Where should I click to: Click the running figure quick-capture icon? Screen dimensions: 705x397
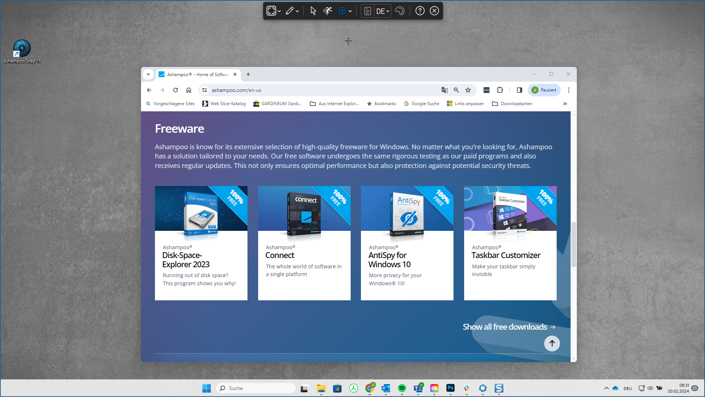pos(328,11)
